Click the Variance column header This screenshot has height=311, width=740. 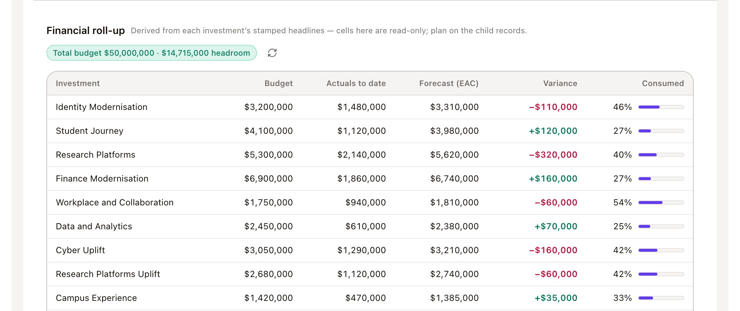tap(560, 83)
